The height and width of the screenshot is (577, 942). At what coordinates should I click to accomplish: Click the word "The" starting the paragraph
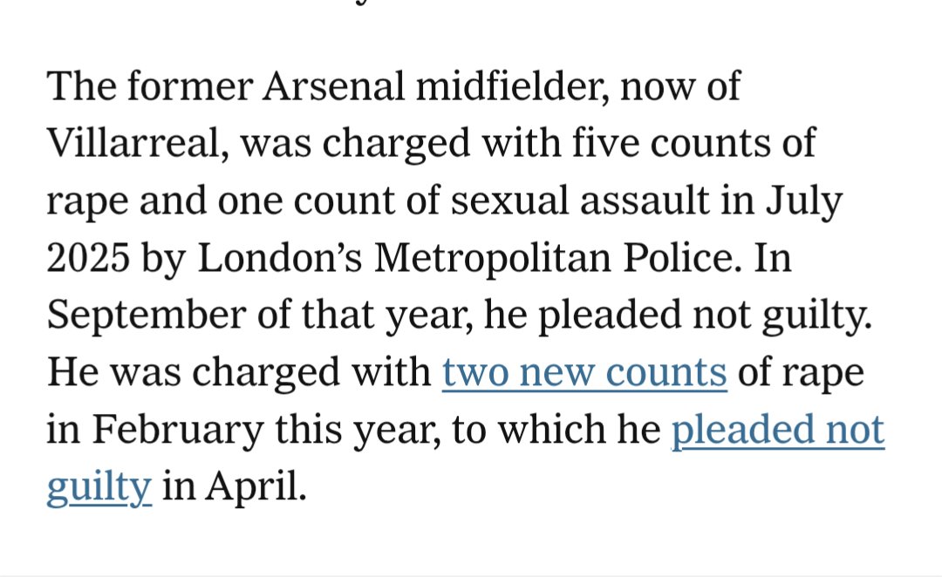click(x=81, y=86)
